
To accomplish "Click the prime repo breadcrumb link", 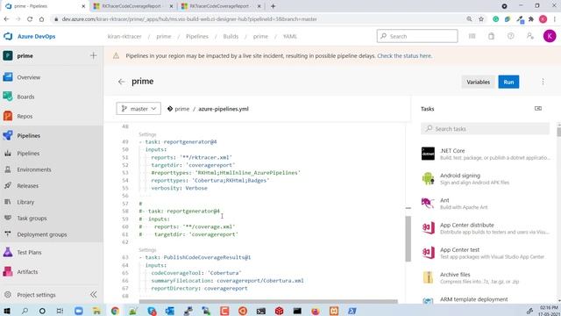I will click(182, 109).
